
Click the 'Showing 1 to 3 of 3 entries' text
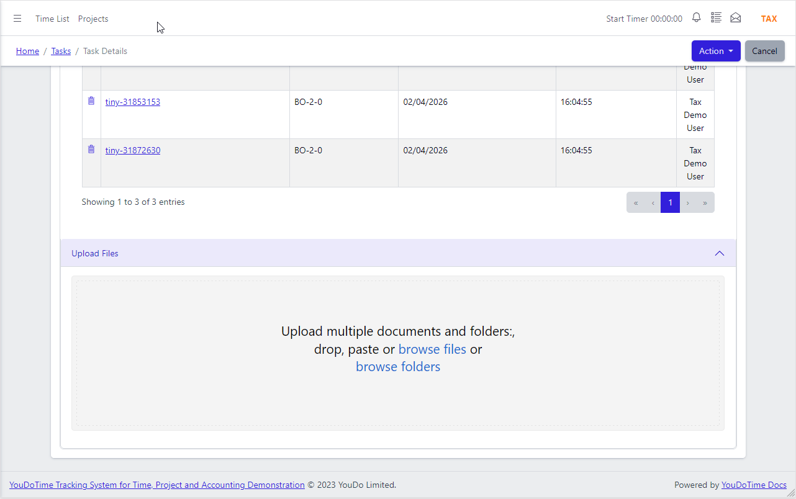pyautogui.click(x=133, y=202)
